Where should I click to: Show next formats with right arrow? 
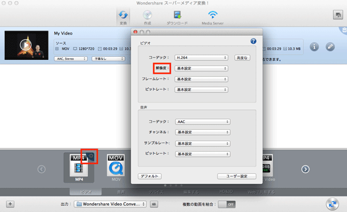[x=305, y=169]
